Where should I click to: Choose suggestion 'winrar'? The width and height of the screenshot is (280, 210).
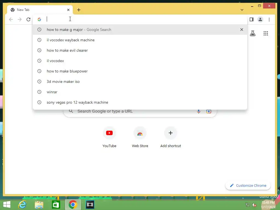coord(140,92)
